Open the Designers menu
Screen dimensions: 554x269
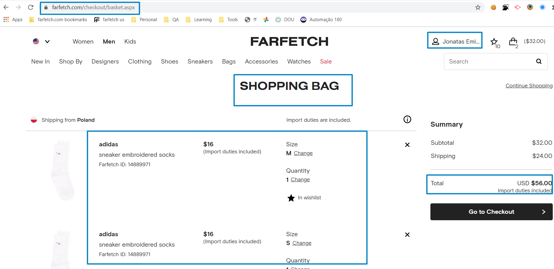(x=105, y=61)
